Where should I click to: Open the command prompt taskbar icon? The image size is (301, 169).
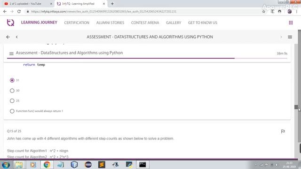pyautogui.click(x=143, y=165)
